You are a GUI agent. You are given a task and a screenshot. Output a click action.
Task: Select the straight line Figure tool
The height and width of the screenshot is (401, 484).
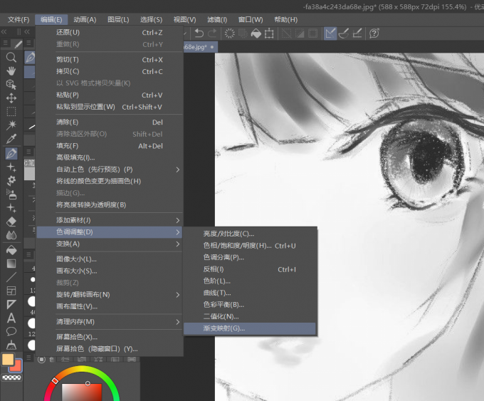(x=11, y=277)
